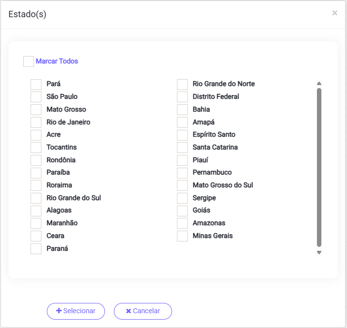Click the scrollbar down arrow

pos(319,252)
